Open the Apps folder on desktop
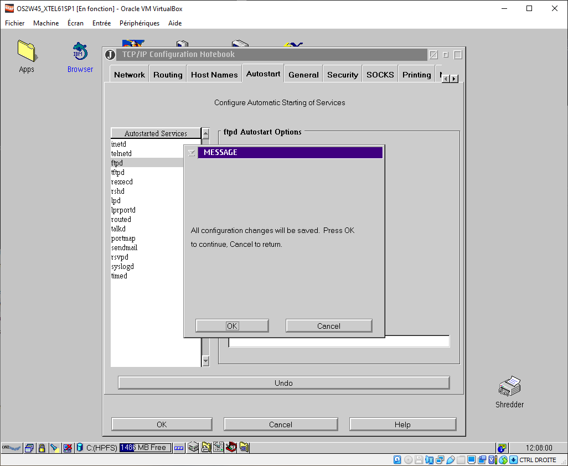This screenshot has width=568, height=466. pos(26,51)
